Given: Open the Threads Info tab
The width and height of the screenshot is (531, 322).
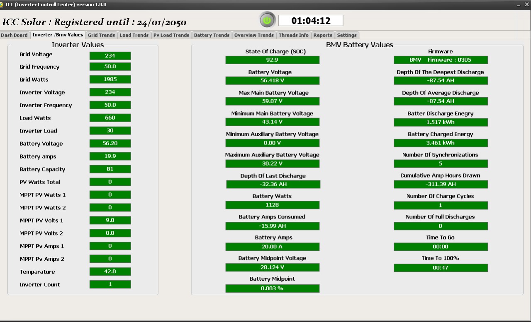Looking at the screenshot, I should tap(293, 35).
